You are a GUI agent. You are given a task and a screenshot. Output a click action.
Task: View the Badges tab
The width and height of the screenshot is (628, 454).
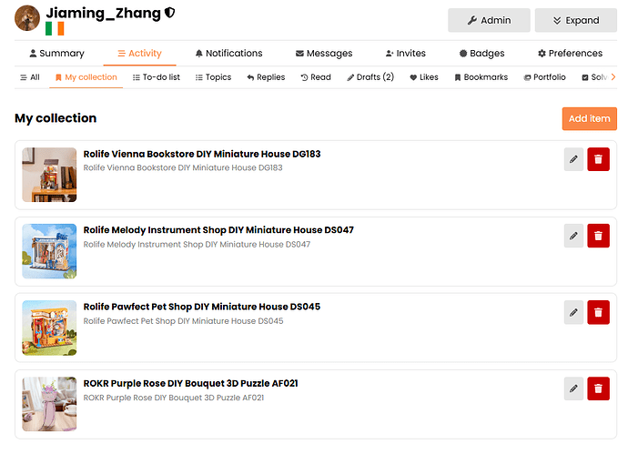coord(481,54)
